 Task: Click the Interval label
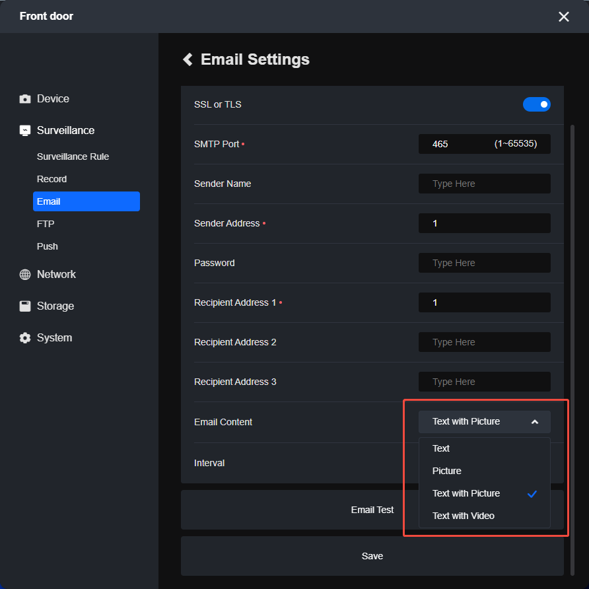point(209,463)
